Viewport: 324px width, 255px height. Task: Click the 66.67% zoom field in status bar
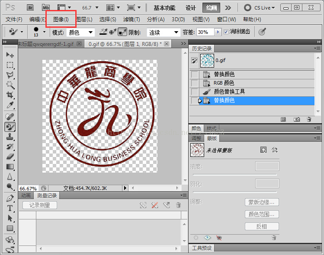tap(28, 189)
